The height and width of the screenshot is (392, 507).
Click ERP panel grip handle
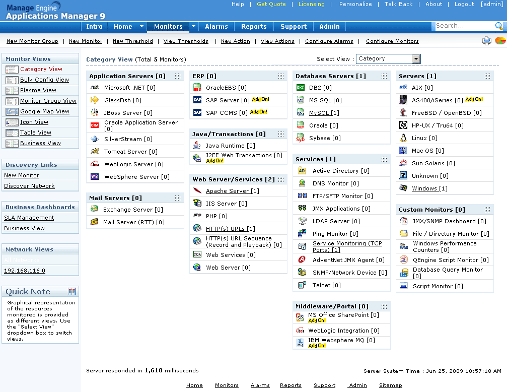[280, 76]
